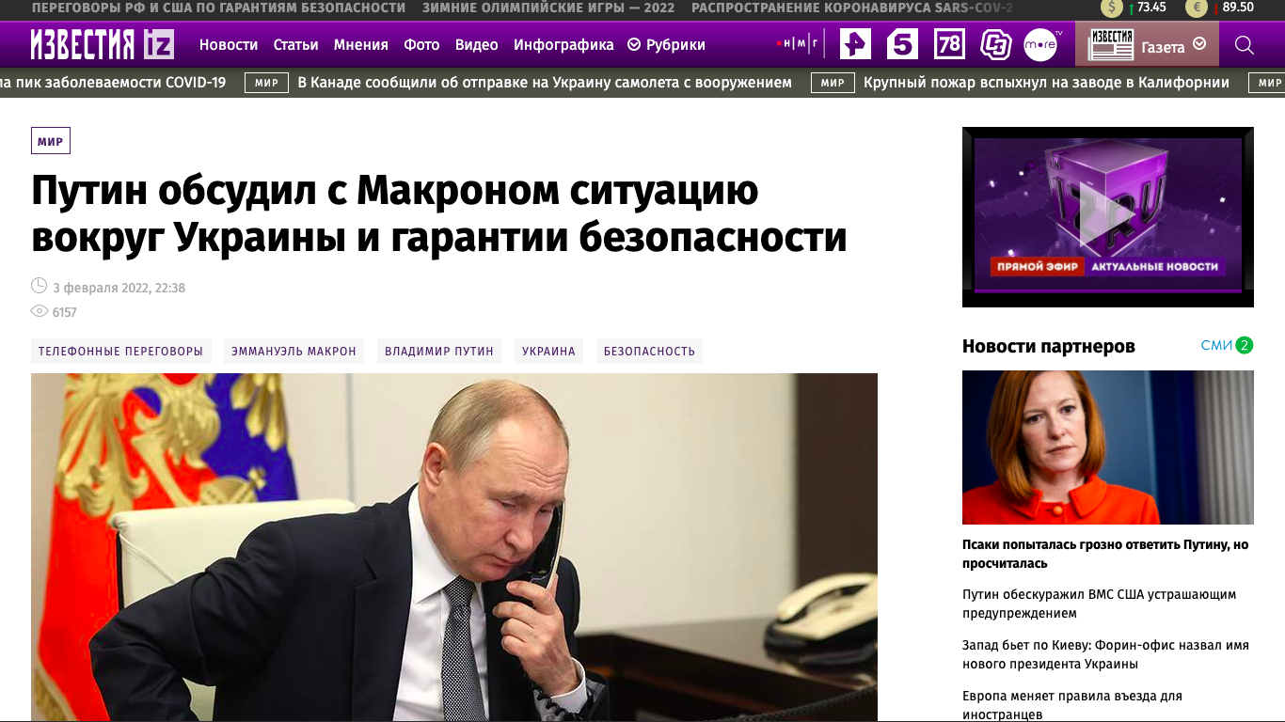This screenshot has height=722, width=1285.
Task: Open the REN TV channel icon
Action: pos(856,44)
